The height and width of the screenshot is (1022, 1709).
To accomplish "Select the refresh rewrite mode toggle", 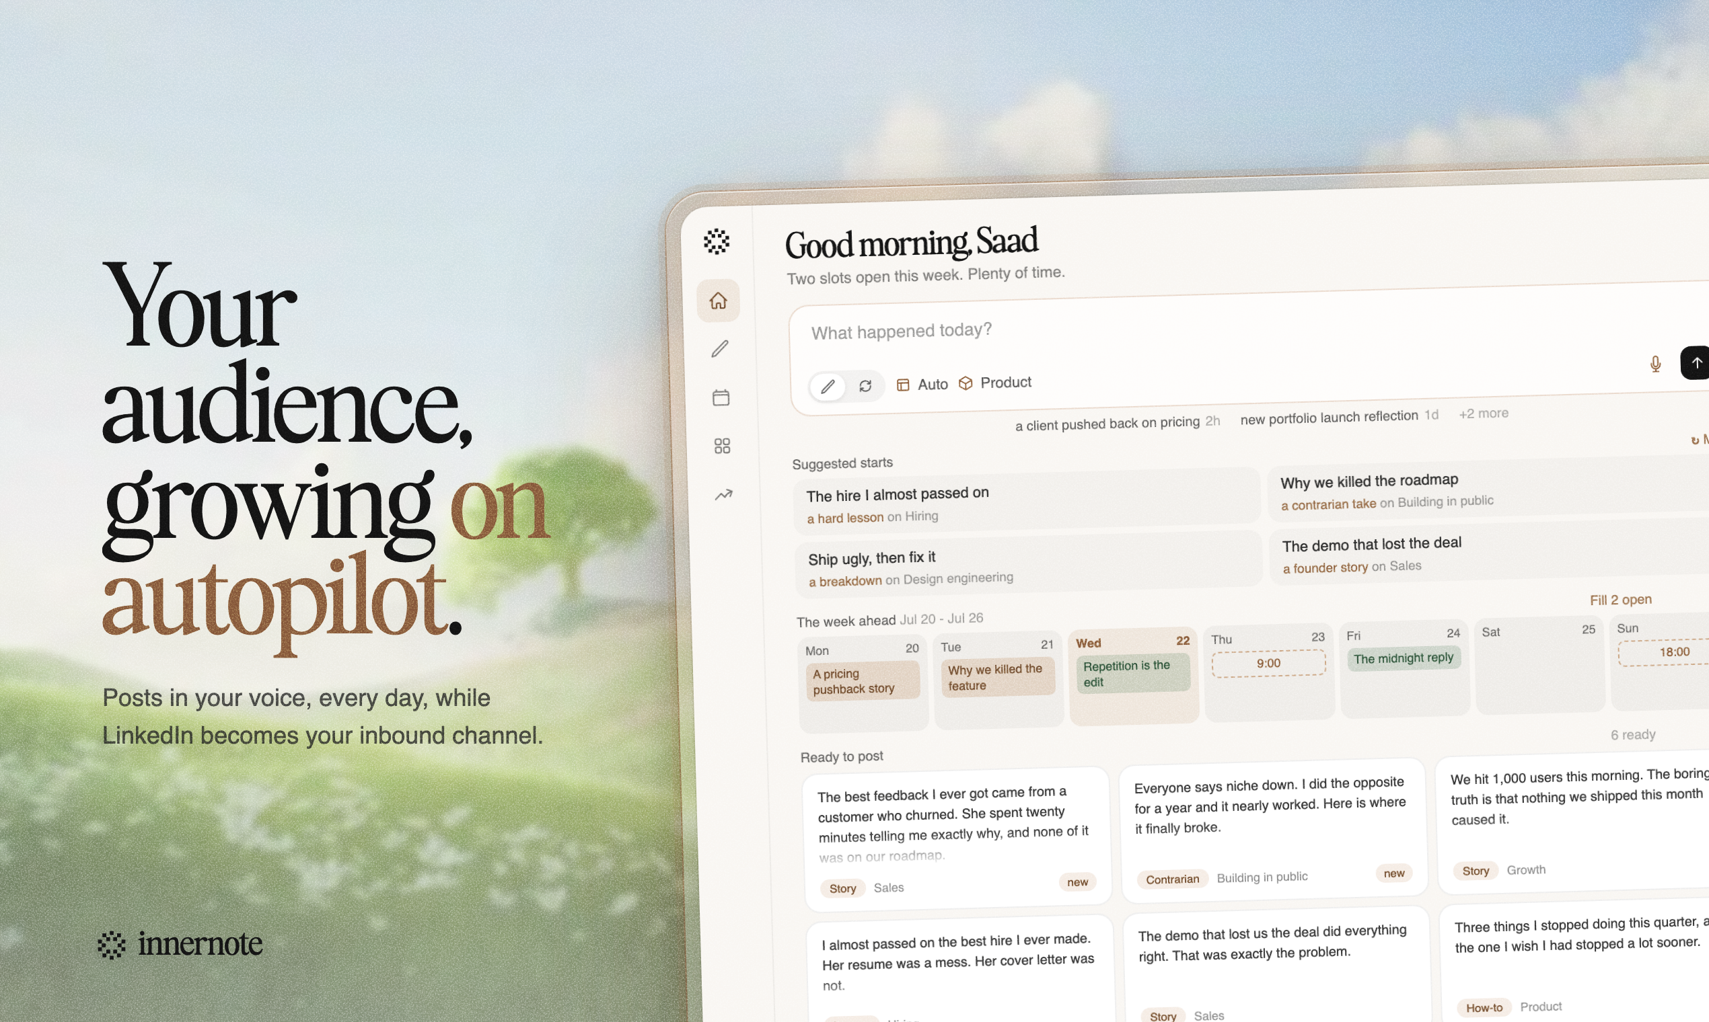I will click(865, 386).
